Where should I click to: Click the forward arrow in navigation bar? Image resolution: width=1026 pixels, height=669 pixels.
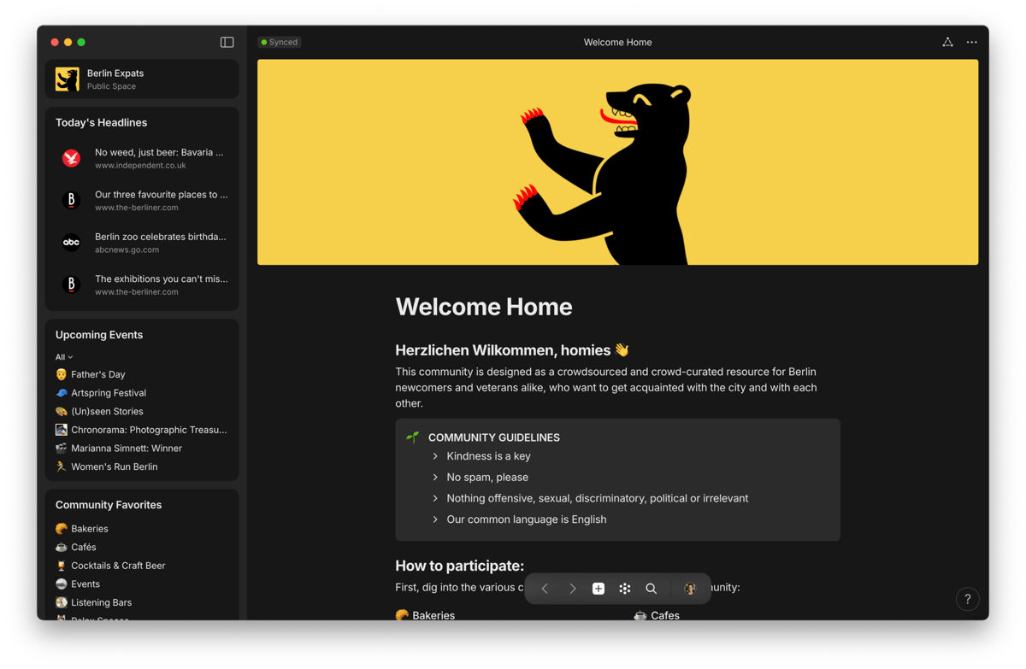572,589
